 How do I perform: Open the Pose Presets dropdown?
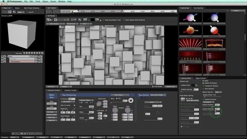[120, 95]
